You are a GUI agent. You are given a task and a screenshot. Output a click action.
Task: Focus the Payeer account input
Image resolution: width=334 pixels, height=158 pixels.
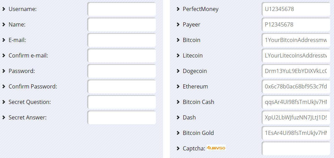296,24
